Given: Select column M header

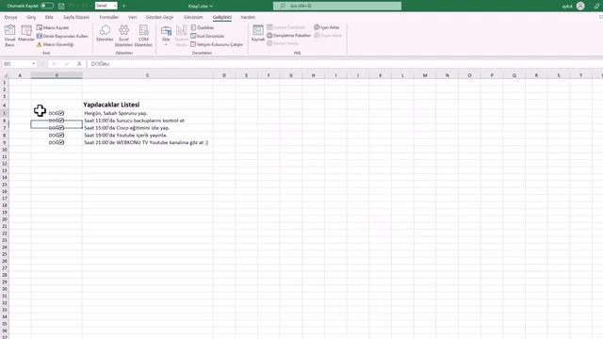Looking at the screenshot, I should pos(425,75).
